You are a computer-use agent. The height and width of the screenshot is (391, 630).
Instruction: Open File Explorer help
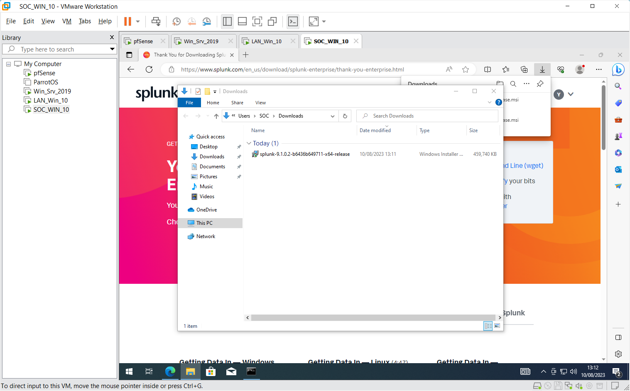point(499,102)
